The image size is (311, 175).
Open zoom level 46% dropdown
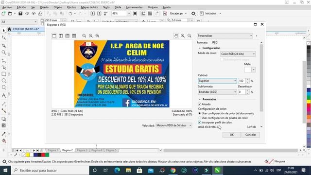(129, 14)
